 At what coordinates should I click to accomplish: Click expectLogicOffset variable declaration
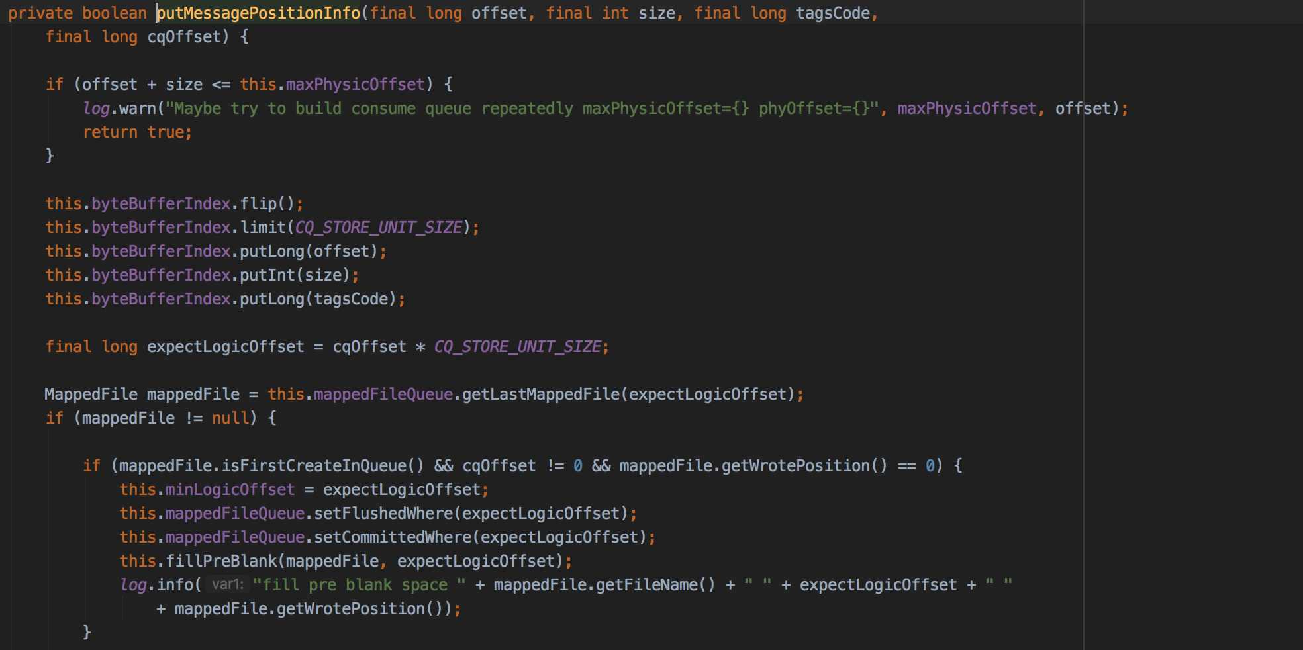225,346
